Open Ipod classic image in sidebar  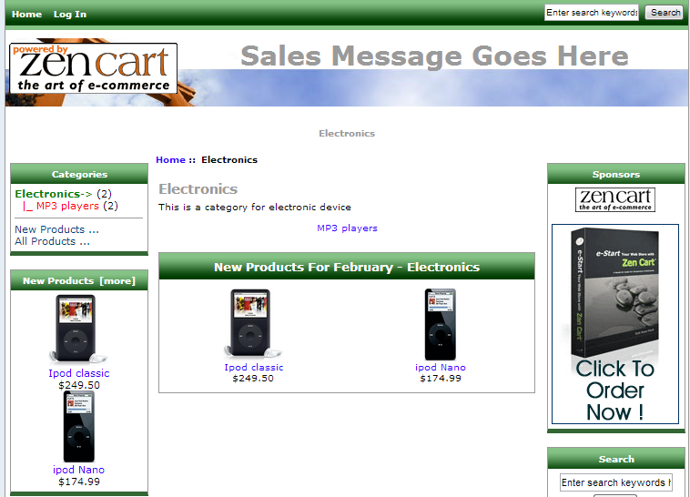tap(78, 330)
